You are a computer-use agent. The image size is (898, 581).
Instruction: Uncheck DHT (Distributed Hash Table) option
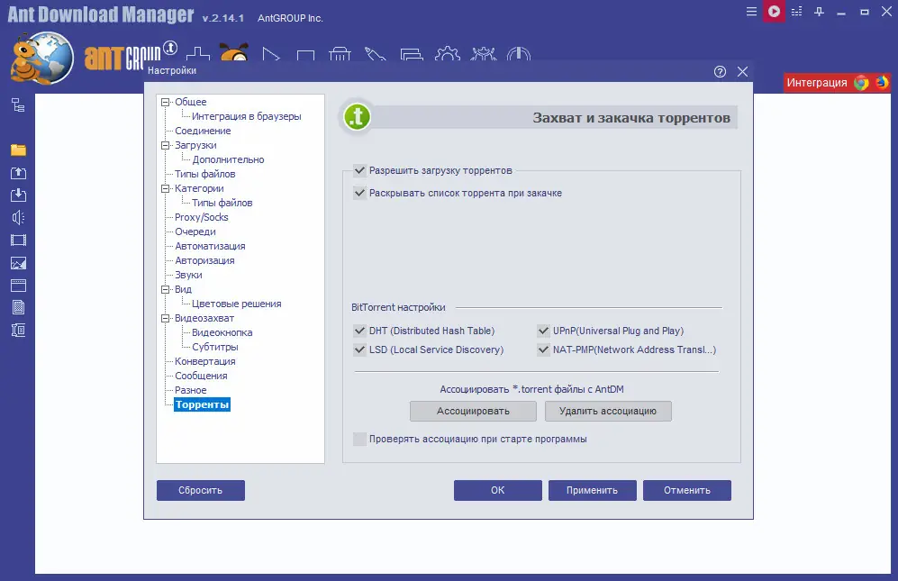(x=359, y=331)
